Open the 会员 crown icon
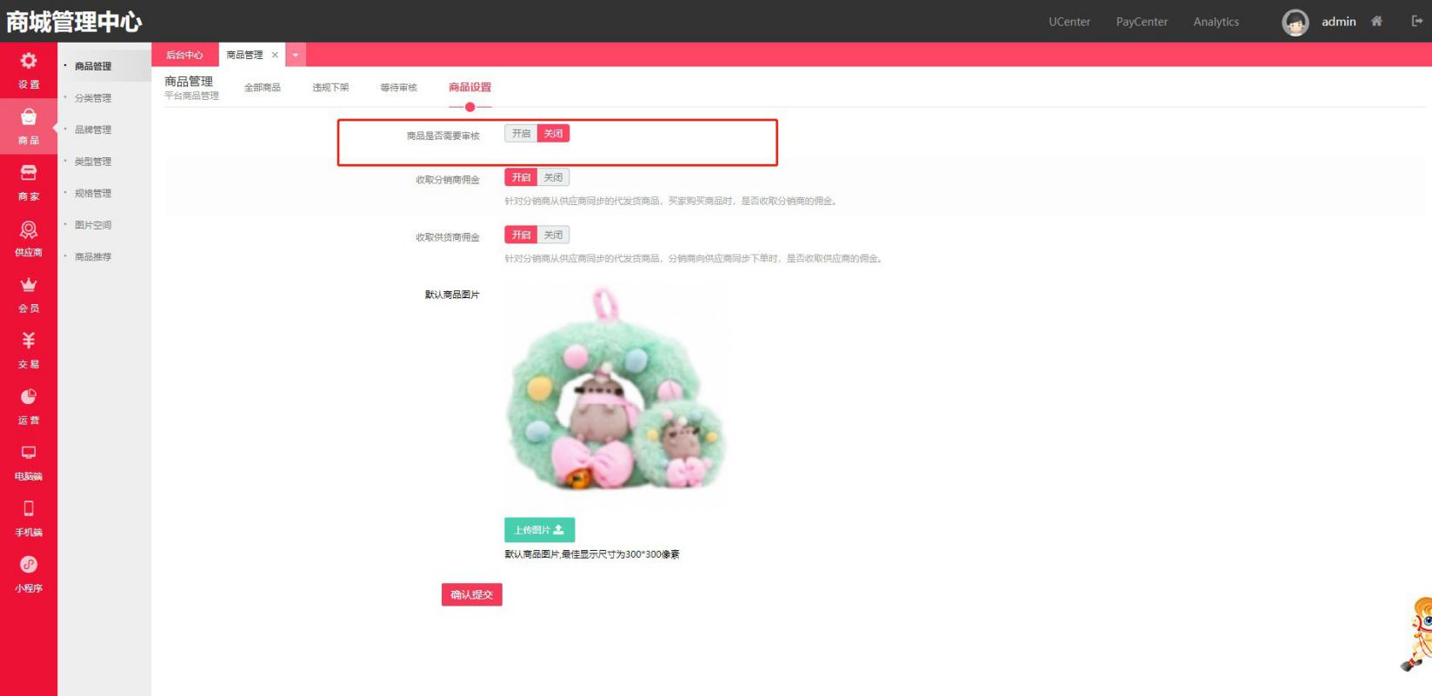Viewport: 1432px width, 696px height. (x=29, y=285)
